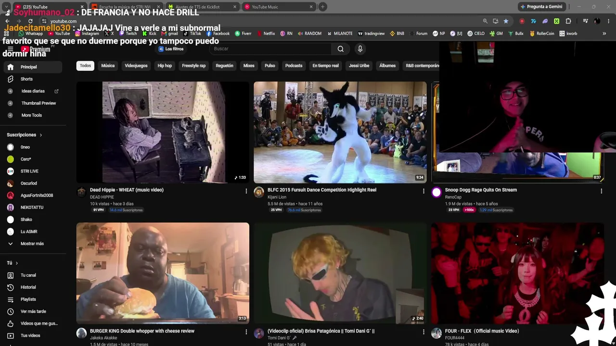
Task: Open the Shorts section in sidebar
Action: (26, 79)
